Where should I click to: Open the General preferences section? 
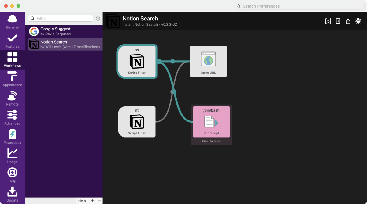click(x=12, y=21)
